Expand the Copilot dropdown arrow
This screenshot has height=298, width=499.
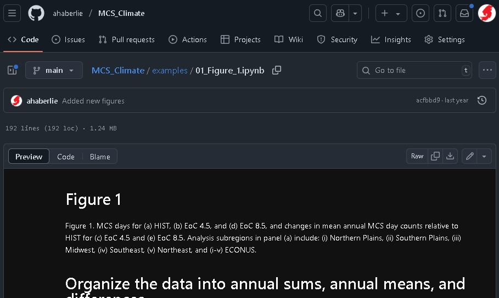point(356,13)
